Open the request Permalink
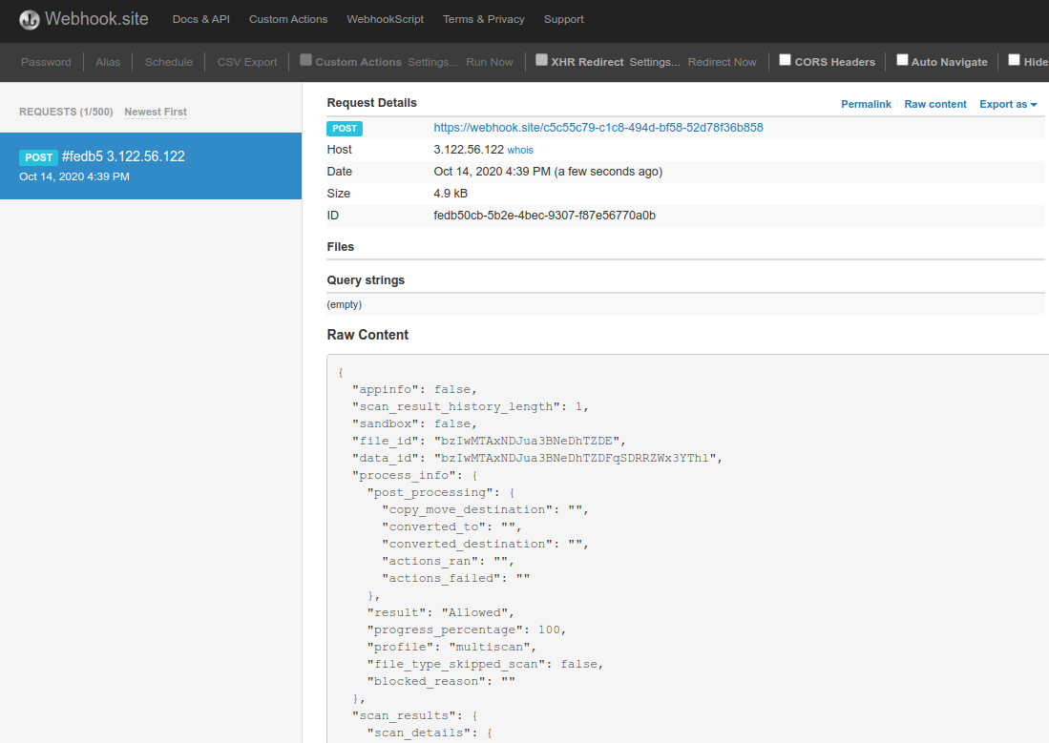 click(867, 104)
